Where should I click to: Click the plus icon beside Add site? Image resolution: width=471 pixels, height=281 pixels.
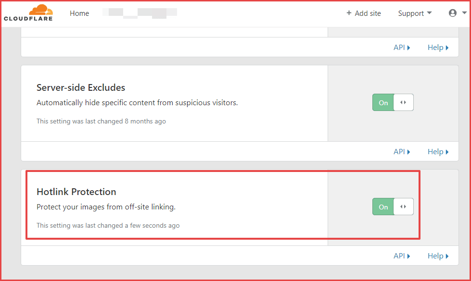(x=348, y=13)
